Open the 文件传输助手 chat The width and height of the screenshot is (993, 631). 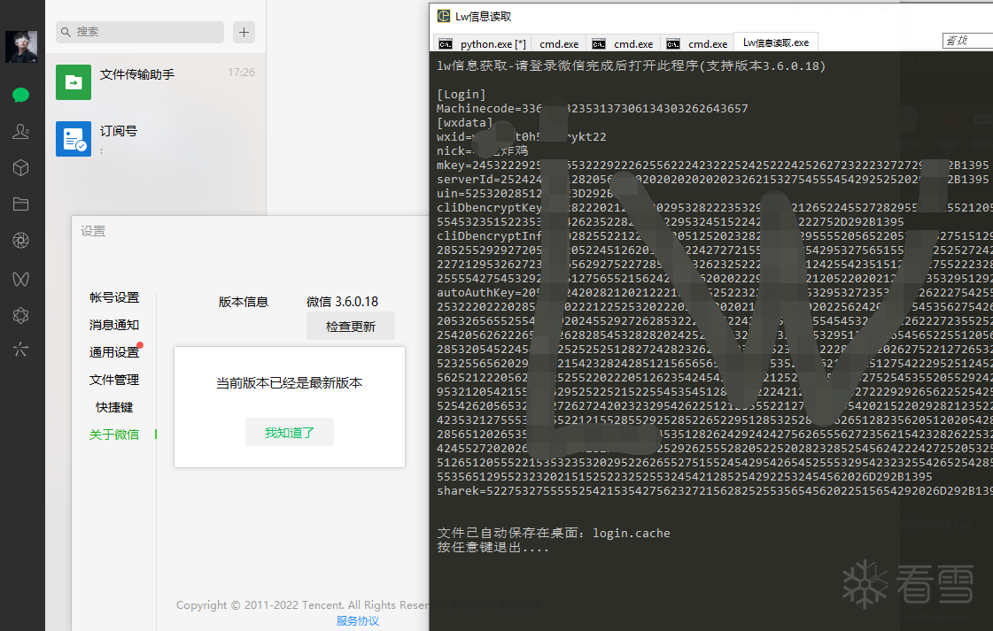tap(155, 82)
